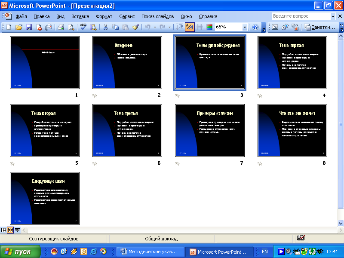344x258 pixels.
Task: Toggle Color/Grayscale mode icon
Action: [x=209, y=27]
